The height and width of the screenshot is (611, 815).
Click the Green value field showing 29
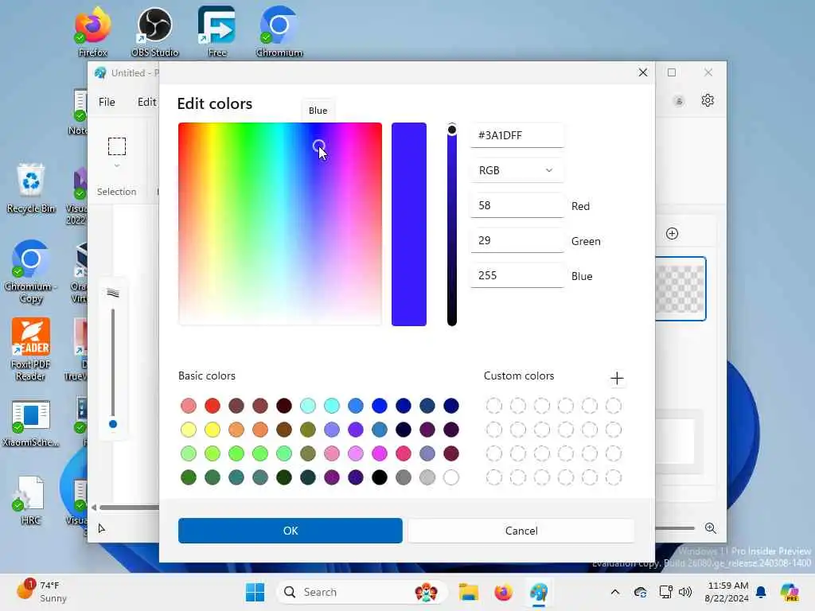(517, 240)
